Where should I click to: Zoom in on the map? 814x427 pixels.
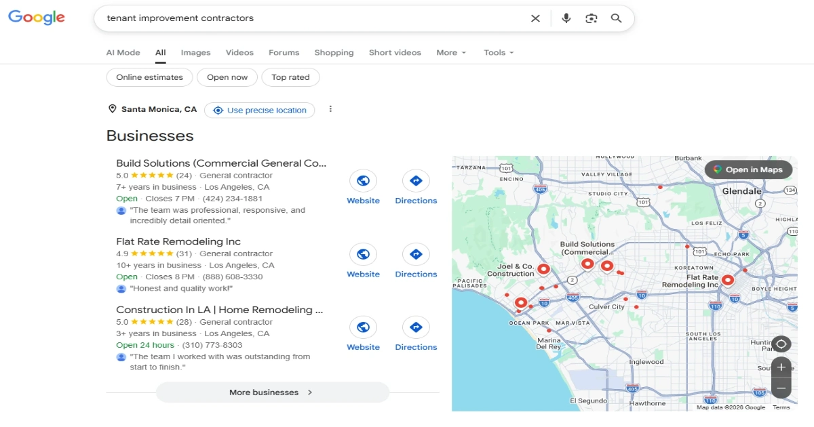pyautogui.click(x=781, y=367)
